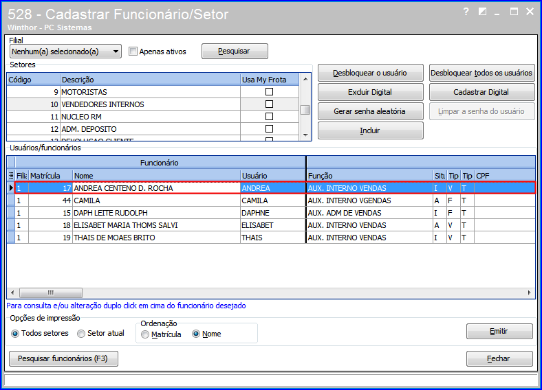Click the Setores list scroll down arrow
Screen dimensions: 542x390
pyautogui.click(x=305, y=135)
